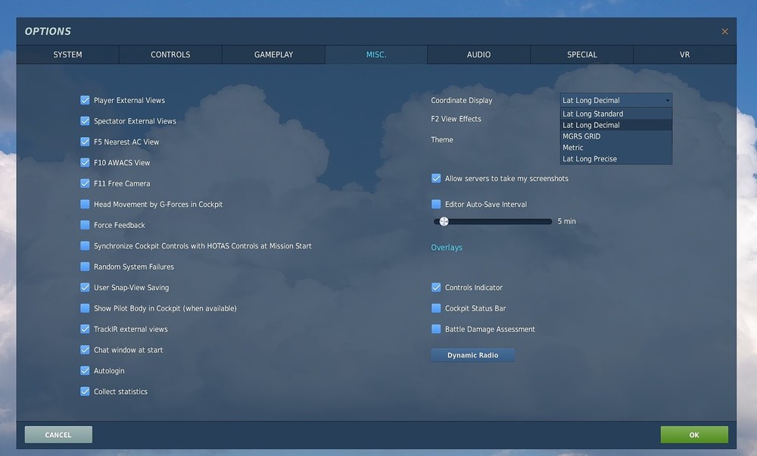The height and width of the screenshot is (456, 757).
Task: Uncheck TrackIR external views
Action: [85, 329]
